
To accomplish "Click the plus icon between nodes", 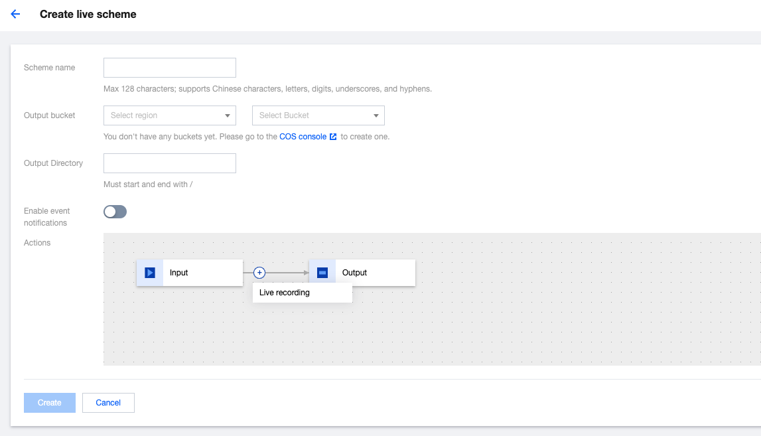I will pyautogui.click(x=259, y=273).
